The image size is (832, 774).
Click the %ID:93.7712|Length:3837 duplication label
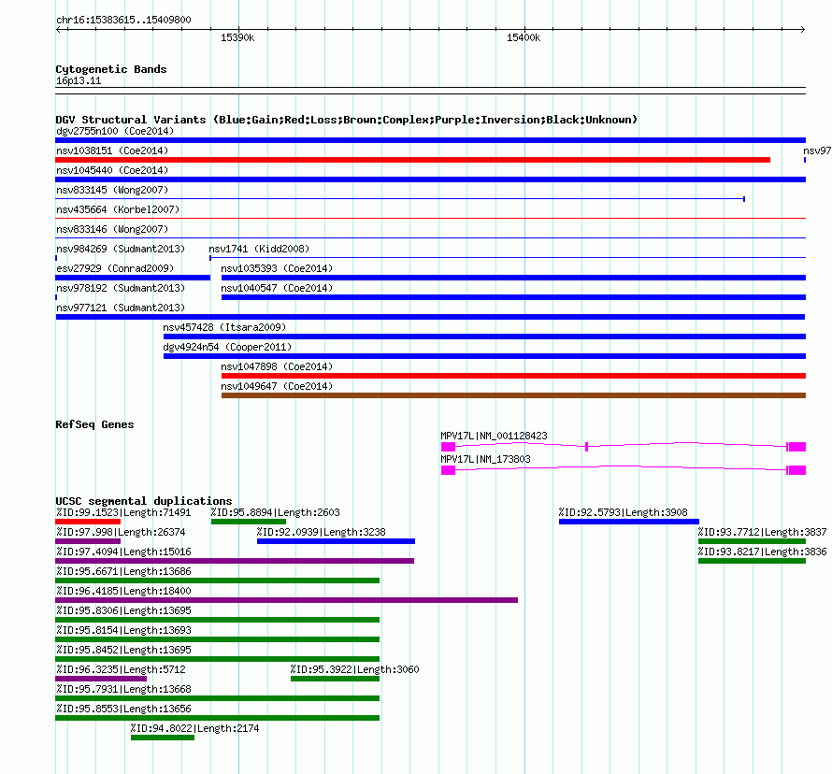click(762, 532)
